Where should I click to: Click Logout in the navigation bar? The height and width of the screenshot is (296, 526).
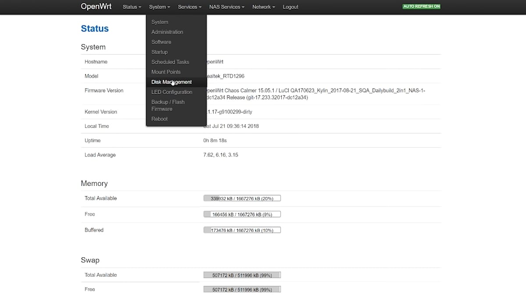(x=290, y=7)
